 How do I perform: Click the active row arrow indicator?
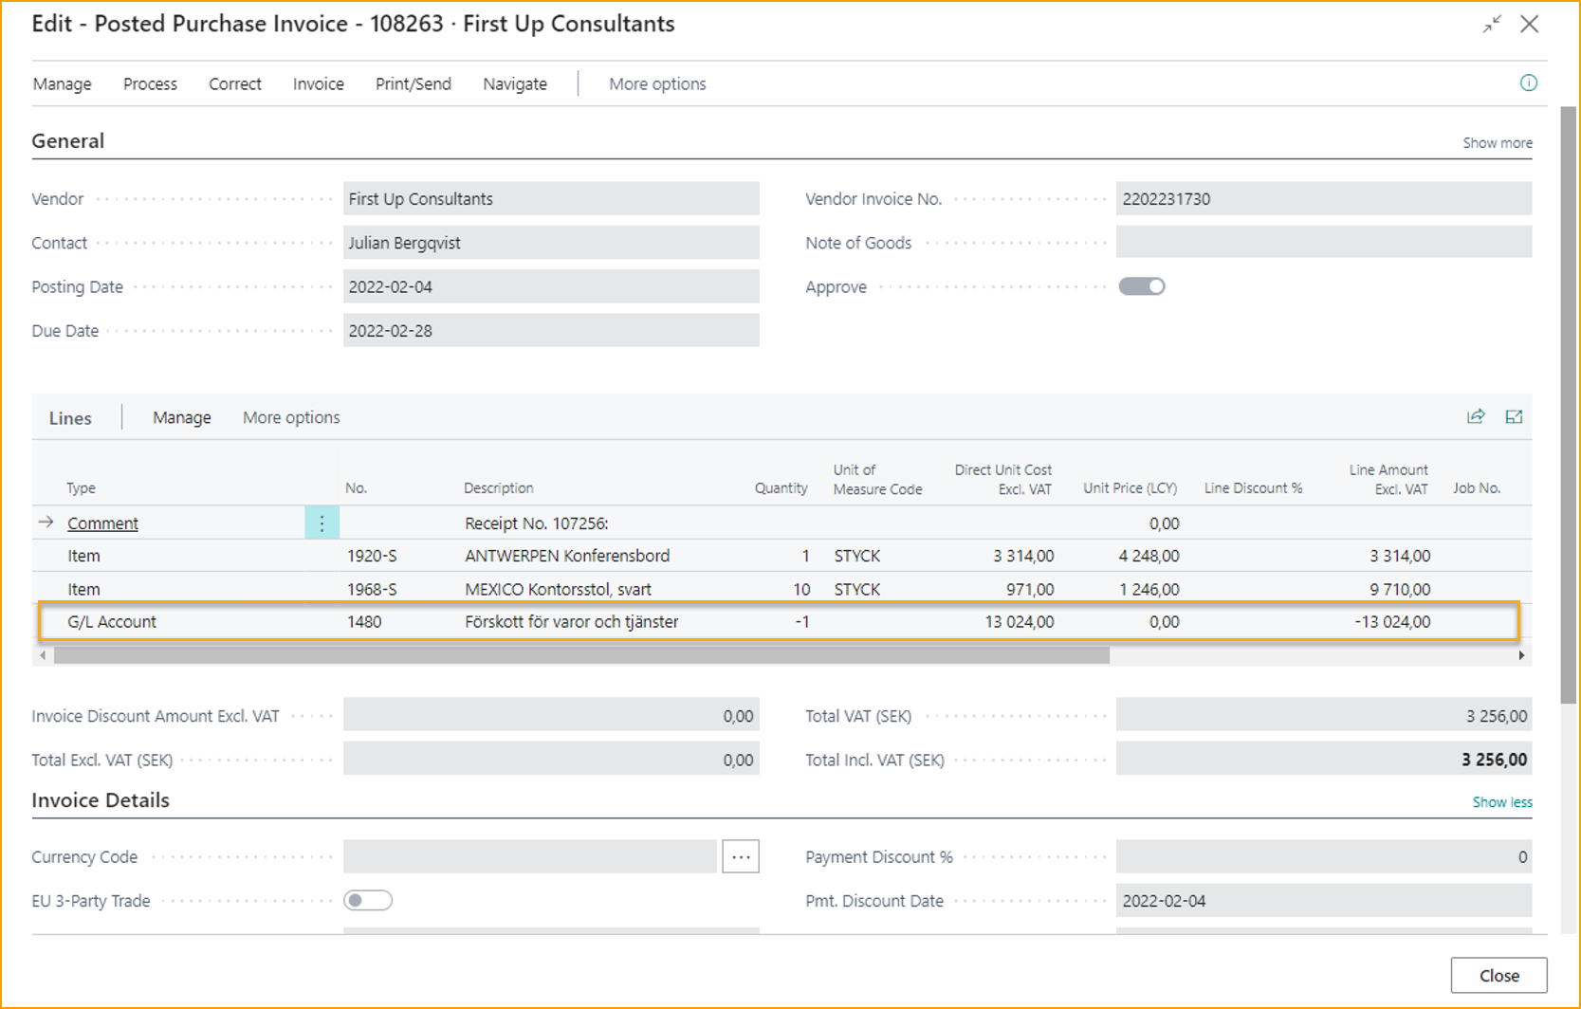pyautogui.click(x=45, y=522)
